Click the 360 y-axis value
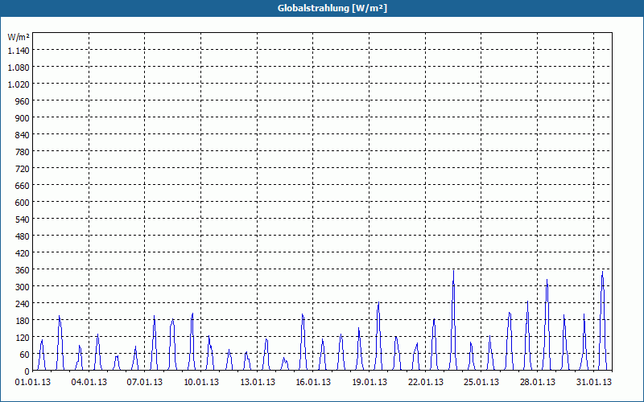 point(23,270)
